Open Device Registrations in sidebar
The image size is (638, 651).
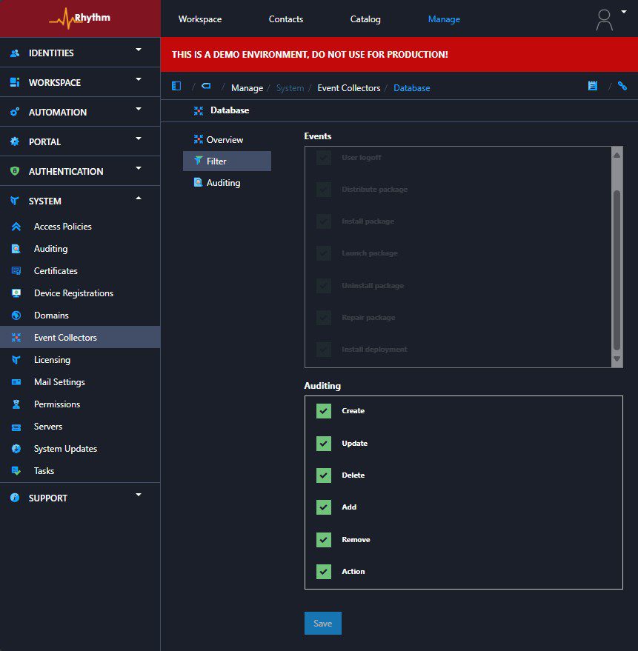coord(73,293)
